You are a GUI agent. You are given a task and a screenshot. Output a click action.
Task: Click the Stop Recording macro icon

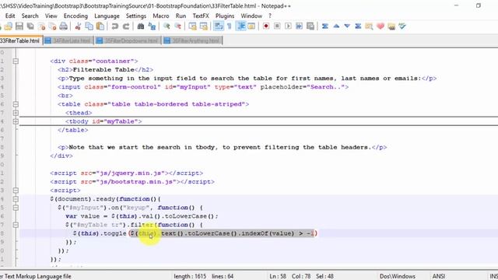click(x=277, y=26)
